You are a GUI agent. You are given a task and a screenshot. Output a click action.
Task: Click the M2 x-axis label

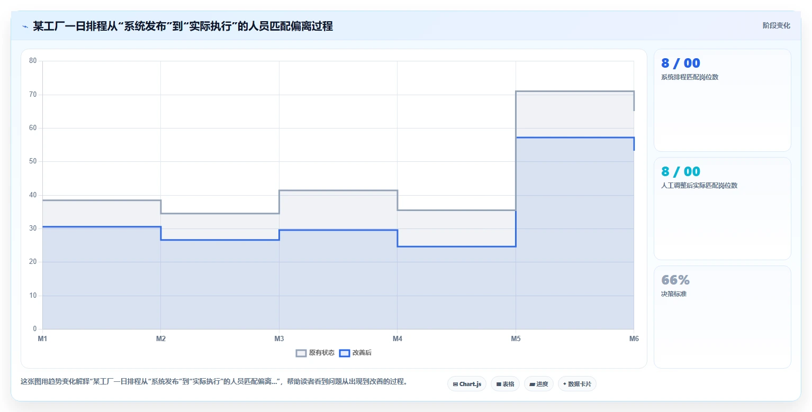click(x=161, y=338)
